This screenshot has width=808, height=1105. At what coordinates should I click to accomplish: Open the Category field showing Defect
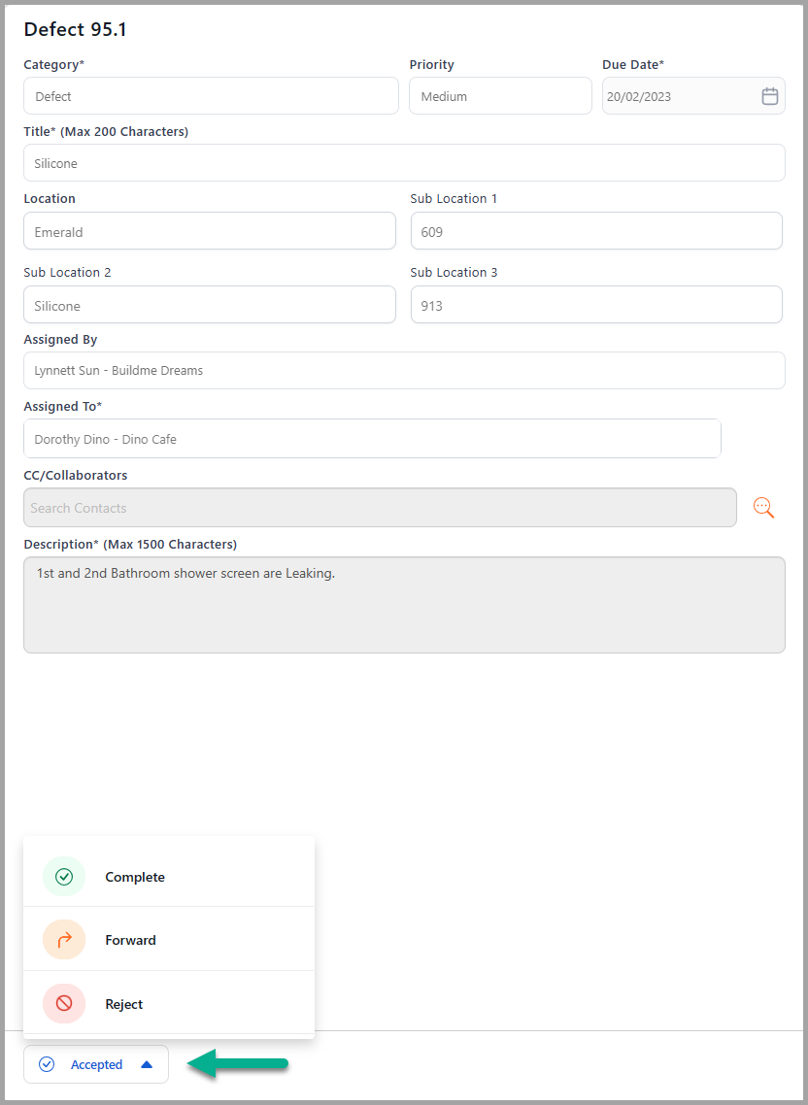[x=211, y=96]
